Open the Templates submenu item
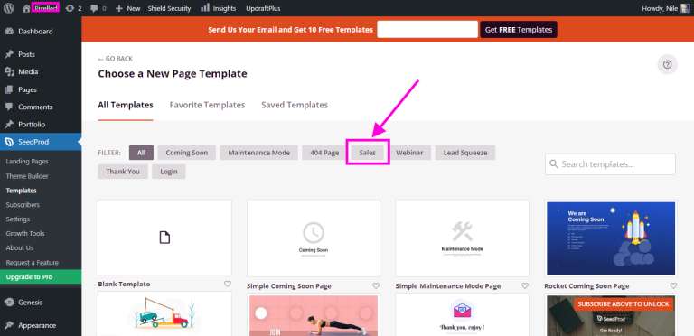This screenshot has width=694, height=336. (22, 191)
